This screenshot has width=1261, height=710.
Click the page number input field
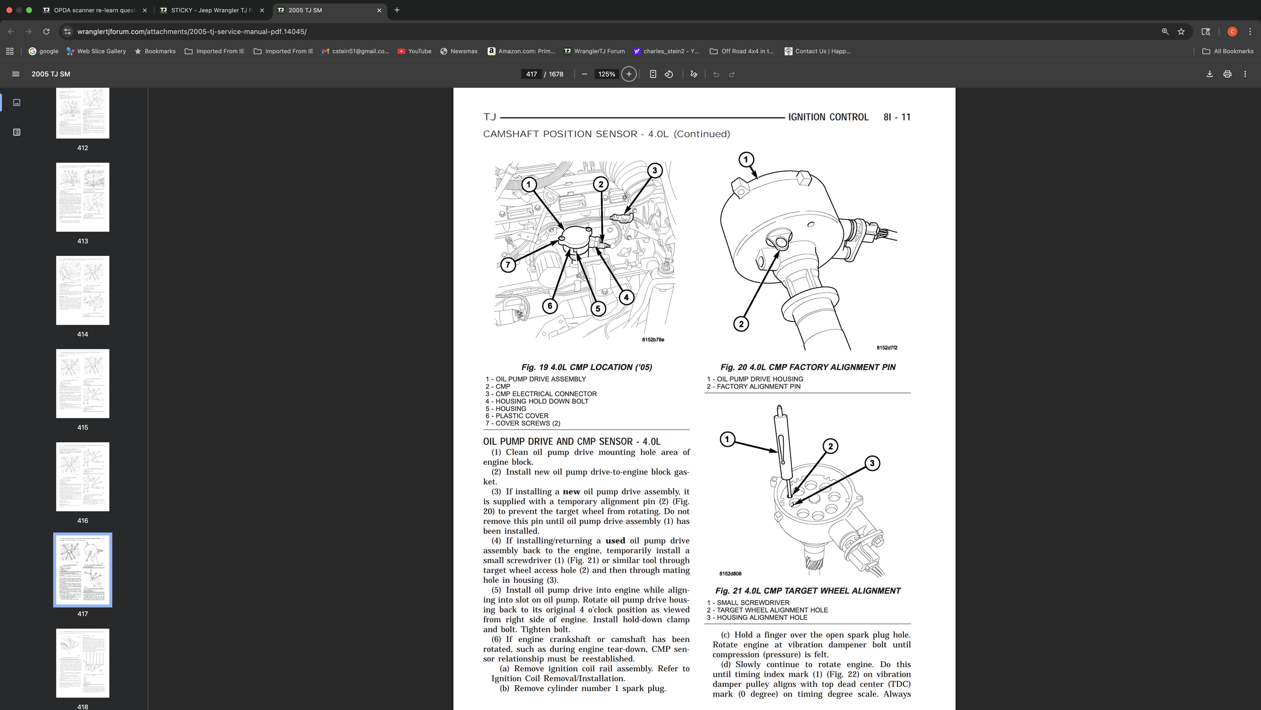(x=531, y=74)
